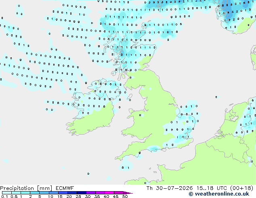Viewport: 256px width, 198px height.
Task: Select the 40–45 mm magenta swatch
Action: click(109, 193)
